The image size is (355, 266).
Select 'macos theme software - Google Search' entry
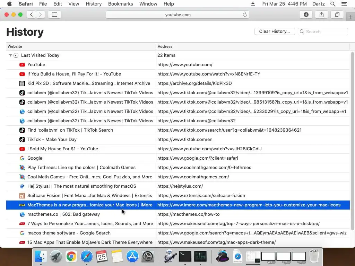tap(178, 233)
